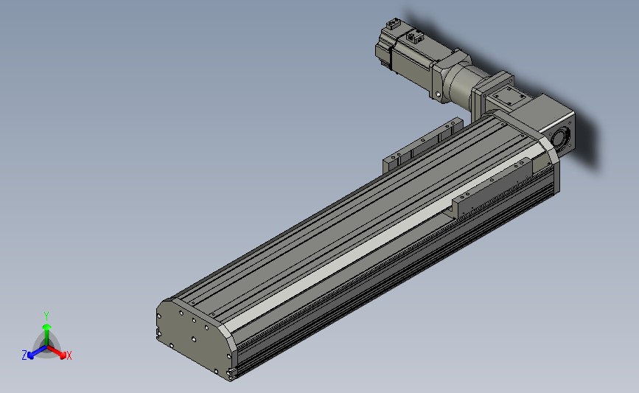Select the round output port on the right-angle housing
Screen dimensions: 639x393
tap(560, 137)
